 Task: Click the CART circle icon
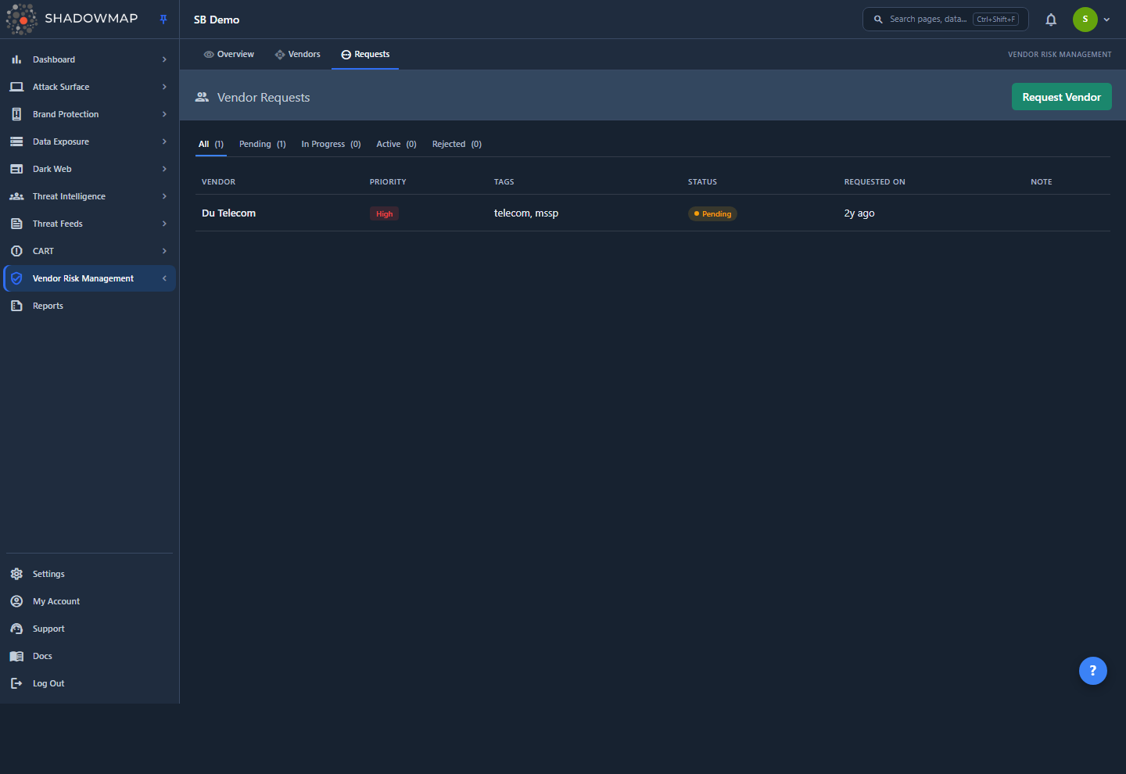tap(16, 251)
